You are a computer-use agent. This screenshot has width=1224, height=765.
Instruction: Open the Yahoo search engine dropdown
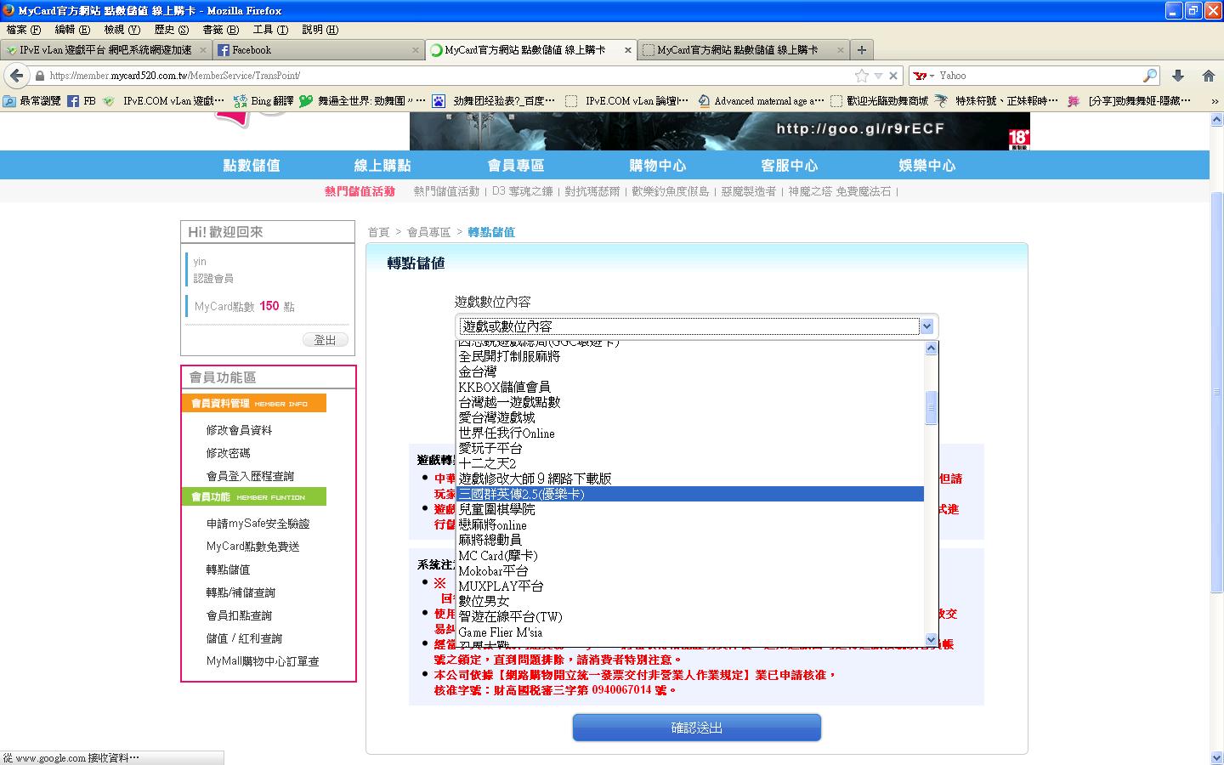coord(924,76)
